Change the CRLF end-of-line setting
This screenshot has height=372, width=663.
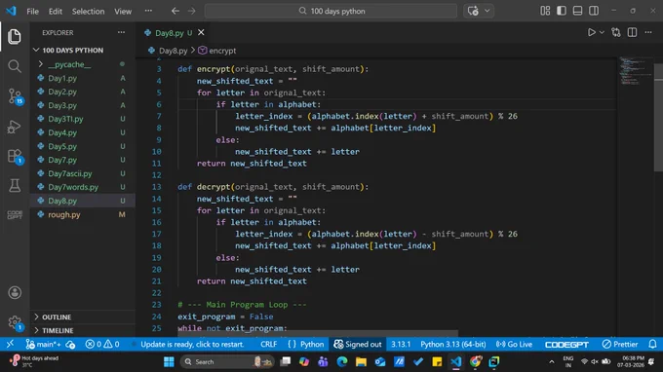268,344
